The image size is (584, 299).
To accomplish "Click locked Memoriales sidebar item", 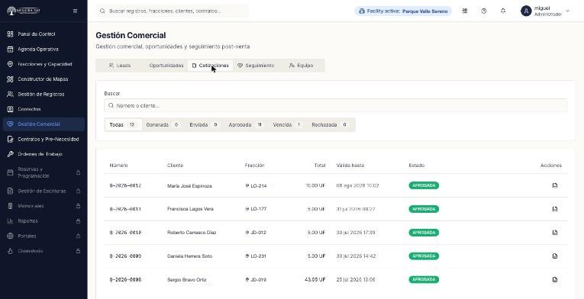I will point(44,206).
